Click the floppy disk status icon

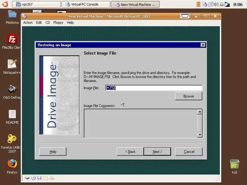coord(40,178)
